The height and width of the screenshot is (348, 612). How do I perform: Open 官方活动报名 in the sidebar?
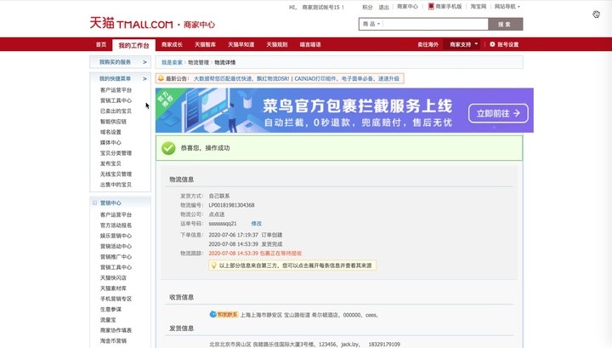(x=116, y=225)
